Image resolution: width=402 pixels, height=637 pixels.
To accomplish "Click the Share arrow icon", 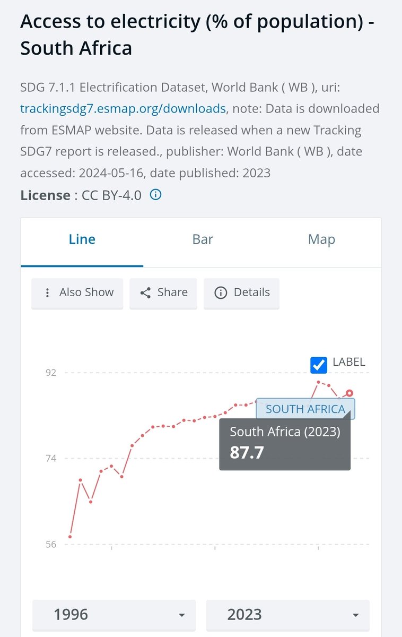I will (x=145, y=292).
